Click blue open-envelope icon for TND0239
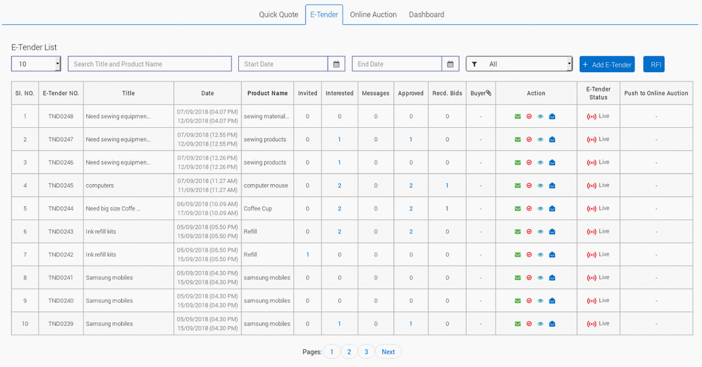 pyautogui.click(x=552, y=324)
